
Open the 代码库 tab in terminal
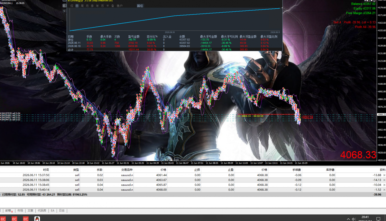pos(42,211)
